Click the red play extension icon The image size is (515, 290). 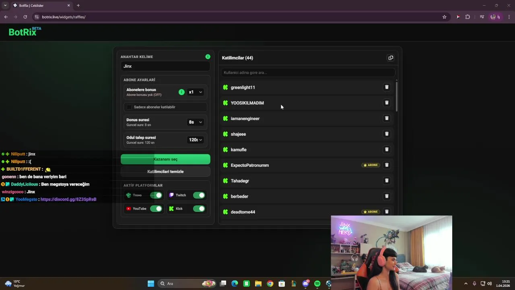458,17
